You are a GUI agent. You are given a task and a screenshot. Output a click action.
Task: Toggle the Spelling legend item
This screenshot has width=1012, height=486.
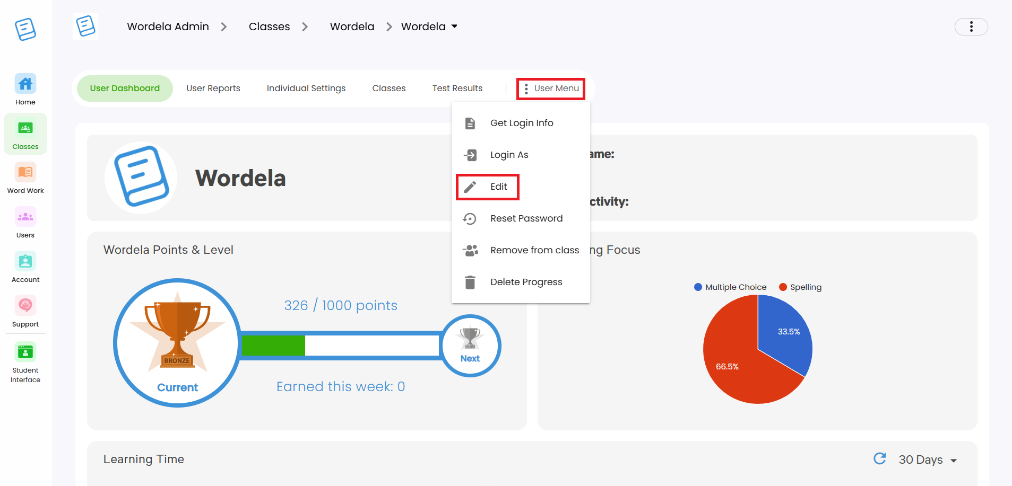tap(800, 287)
